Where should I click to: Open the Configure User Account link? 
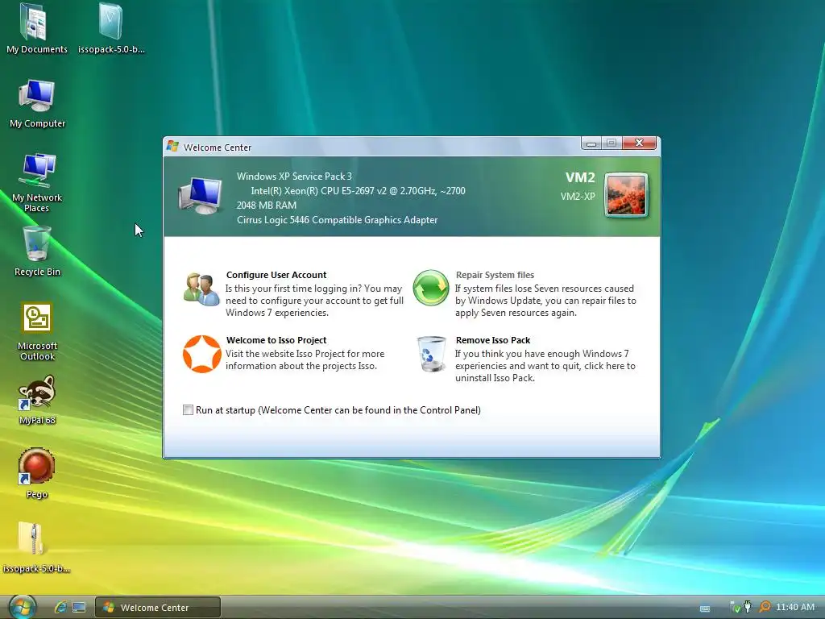276,275
